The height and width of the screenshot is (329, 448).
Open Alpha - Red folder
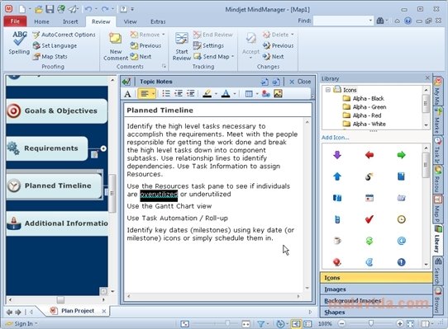(362, 115)
